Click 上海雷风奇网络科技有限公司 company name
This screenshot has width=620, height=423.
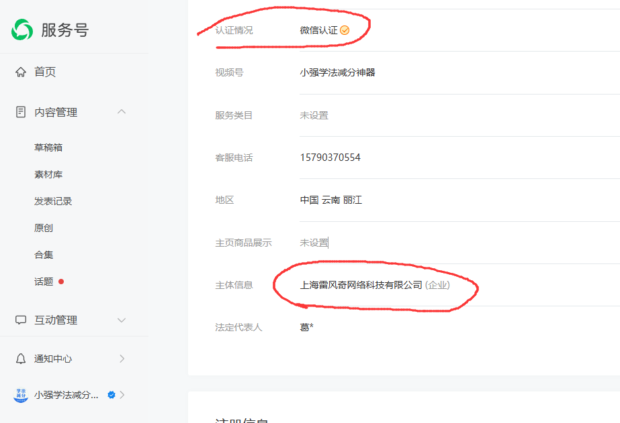coord(361,285)
